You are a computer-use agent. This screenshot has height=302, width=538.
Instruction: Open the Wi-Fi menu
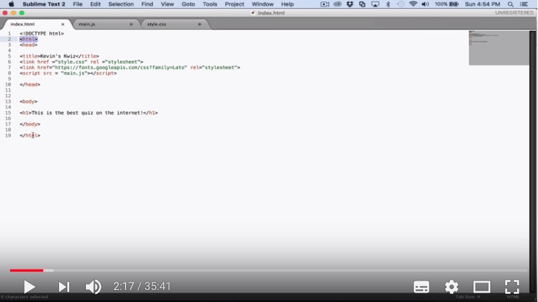click(413, 4)
